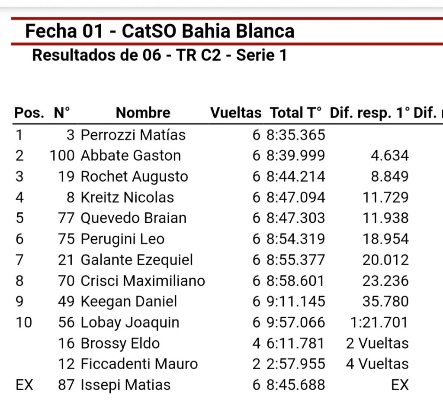Click the 'Vueltas' column header
443x420 pixels.
point(236,113)
